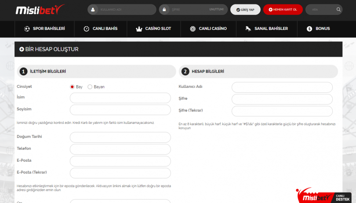Click the Giriş Yap login button
Image resolution: width=356 pixels, height=203 pixels.
point(245,10)
